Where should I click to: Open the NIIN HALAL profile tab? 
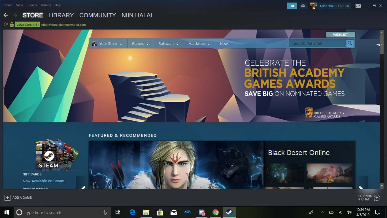point(138,15)
